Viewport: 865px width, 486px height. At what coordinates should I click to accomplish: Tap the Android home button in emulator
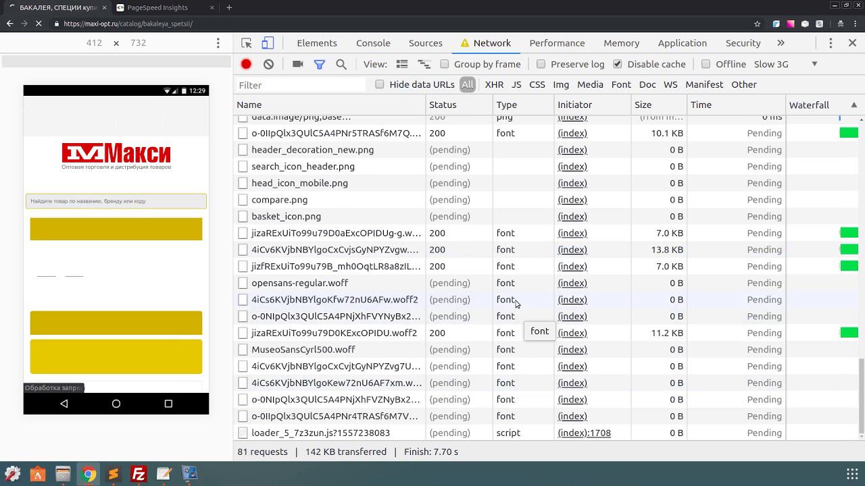point(116,404)
